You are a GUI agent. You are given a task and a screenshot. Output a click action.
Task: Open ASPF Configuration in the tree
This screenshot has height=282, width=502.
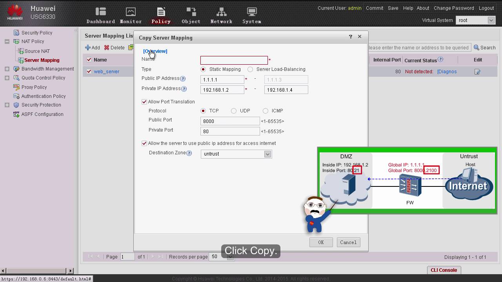42,114
